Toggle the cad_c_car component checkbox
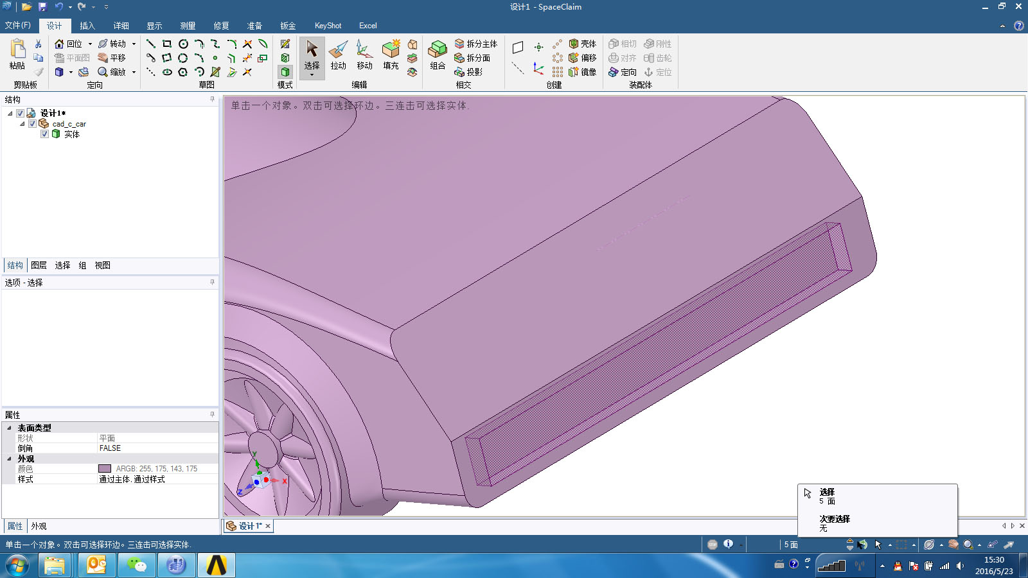The image size is (1028, 578). click(x=32, y=123)
